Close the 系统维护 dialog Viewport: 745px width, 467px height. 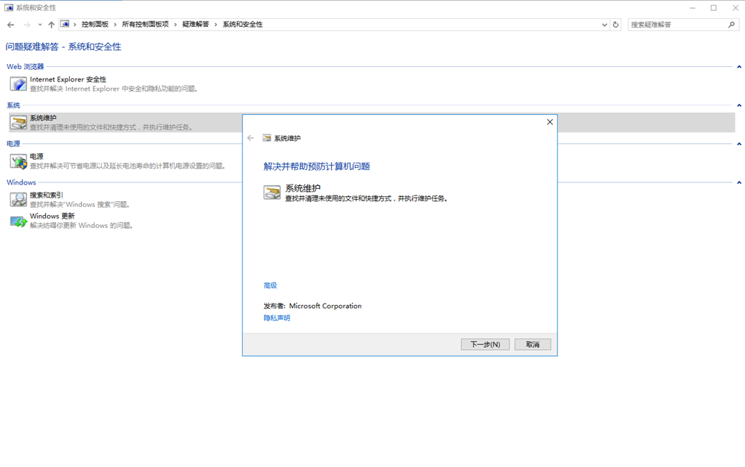(x=550, y=122)
